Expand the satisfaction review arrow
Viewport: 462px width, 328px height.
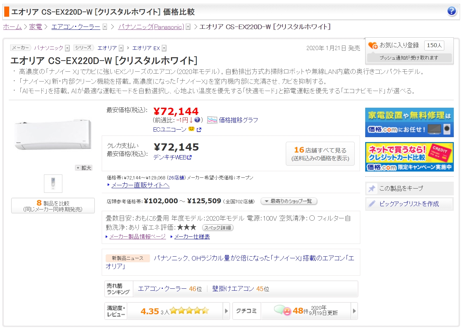tap(226, 311)
